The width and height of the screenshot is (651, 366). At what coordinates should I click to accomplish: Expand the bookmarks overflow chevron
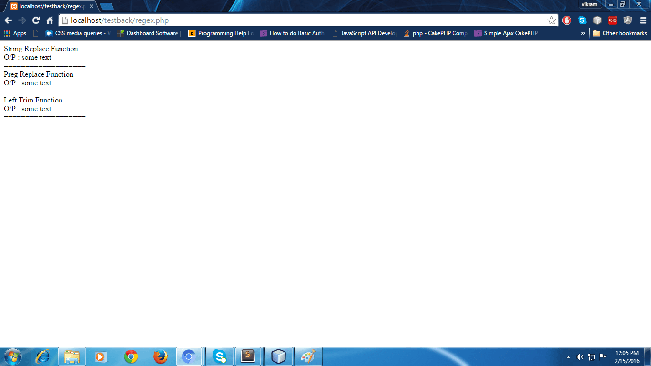click(x=583, y=33)
